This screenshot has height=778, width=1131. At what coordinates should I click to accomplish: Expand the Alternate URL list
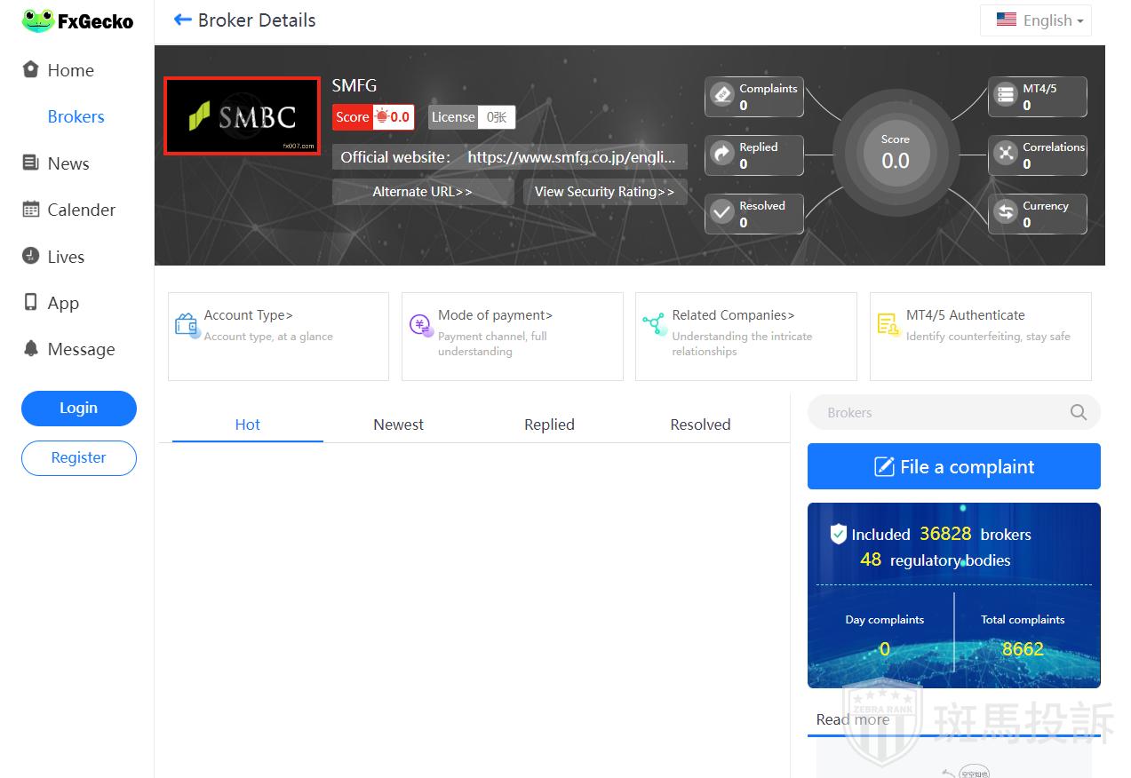pyautogui.click(x=422, y=192)
